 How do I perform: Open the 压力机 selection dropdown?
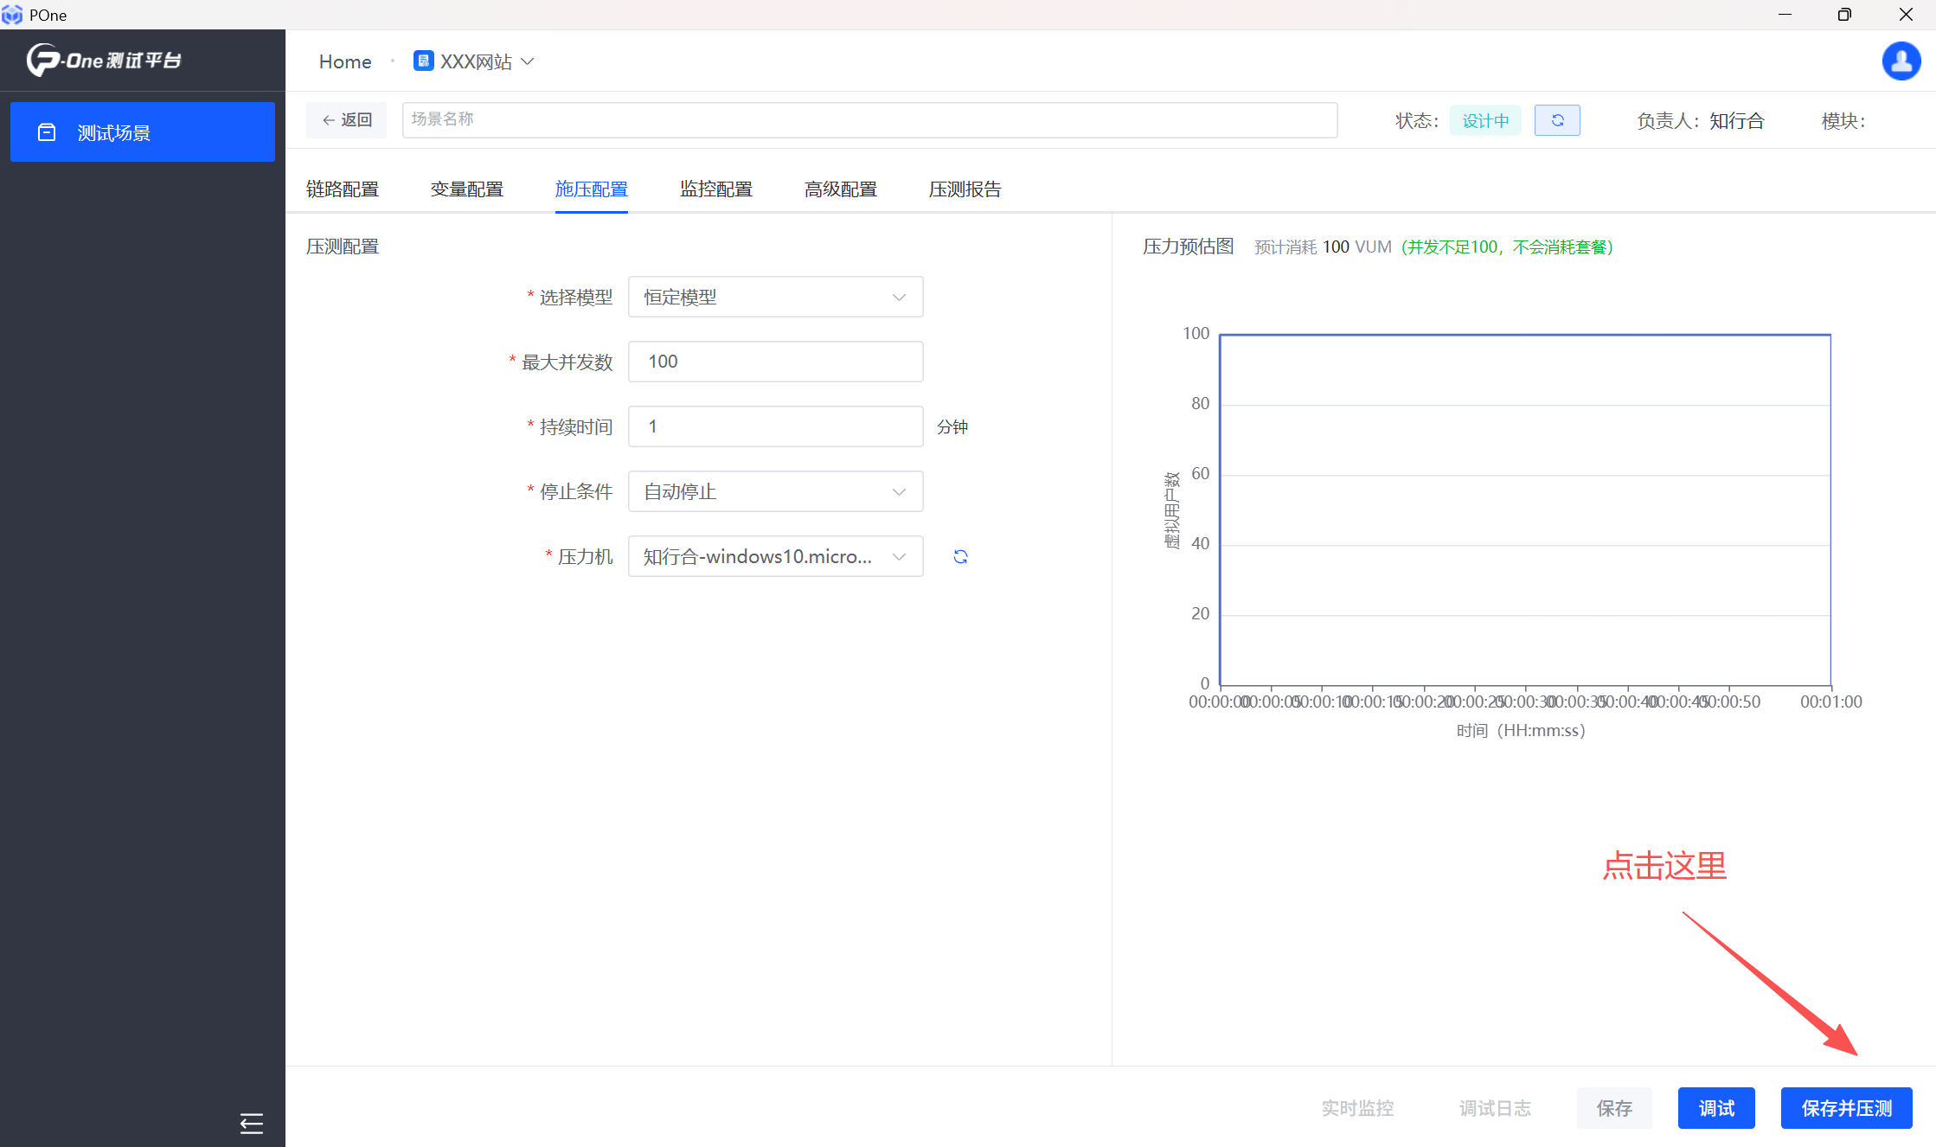click(775, 556)
